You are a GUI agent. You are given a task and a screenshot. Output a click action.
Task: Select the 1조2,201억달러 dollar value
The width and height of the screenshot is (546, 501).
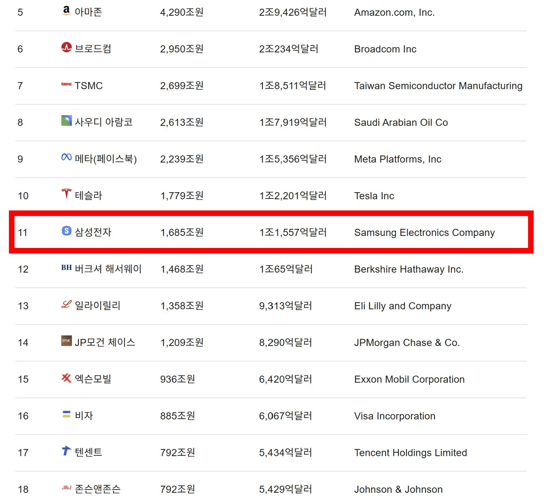point(293,196)
